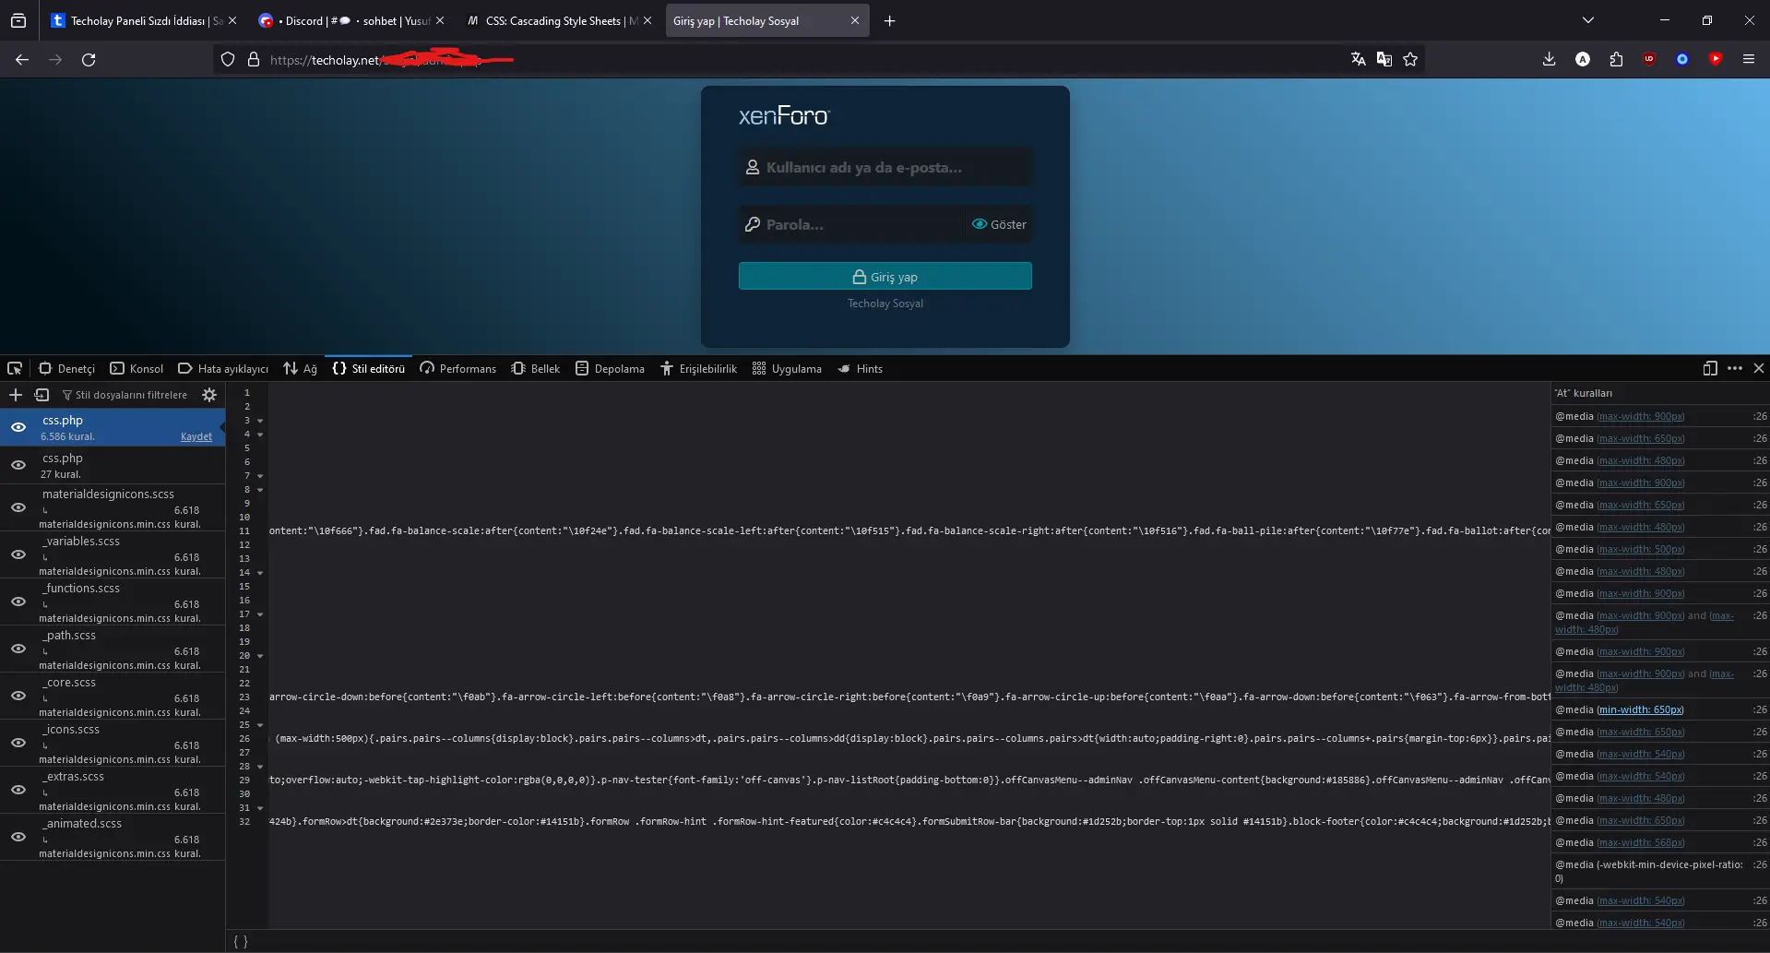This screenshot has height=953, width=1770.
Task: Click the Techolay Sosyal link below login
Action: (885, 304)
